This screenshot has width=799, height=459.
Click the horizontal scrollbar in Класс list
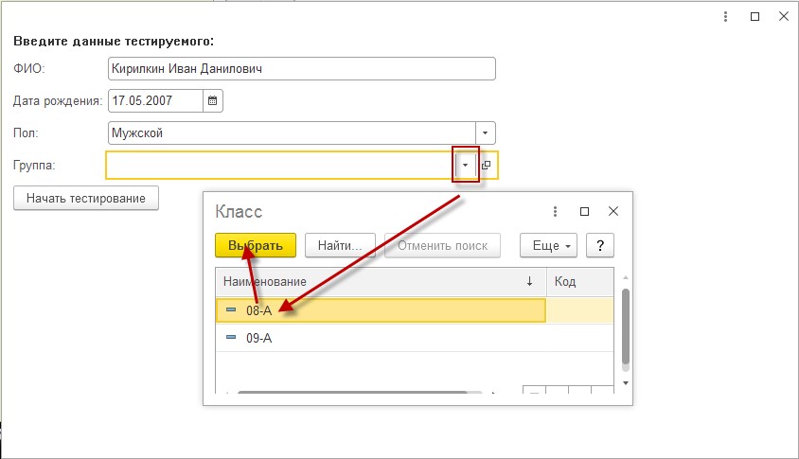[351, 392]
